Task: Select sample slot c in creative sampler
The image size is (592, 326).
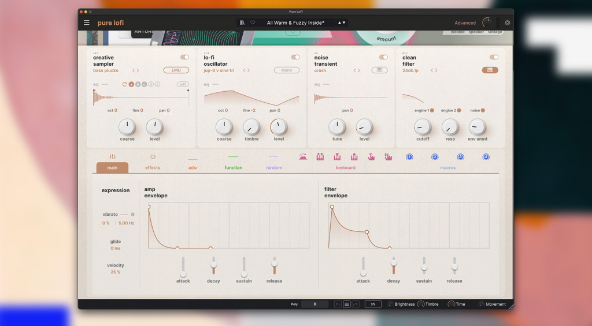Action: click(x=144, y=84)
